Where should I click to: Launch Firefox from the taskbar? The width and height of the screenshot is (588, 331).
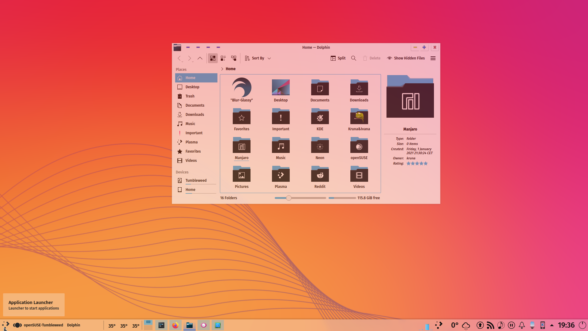point(175,325)
